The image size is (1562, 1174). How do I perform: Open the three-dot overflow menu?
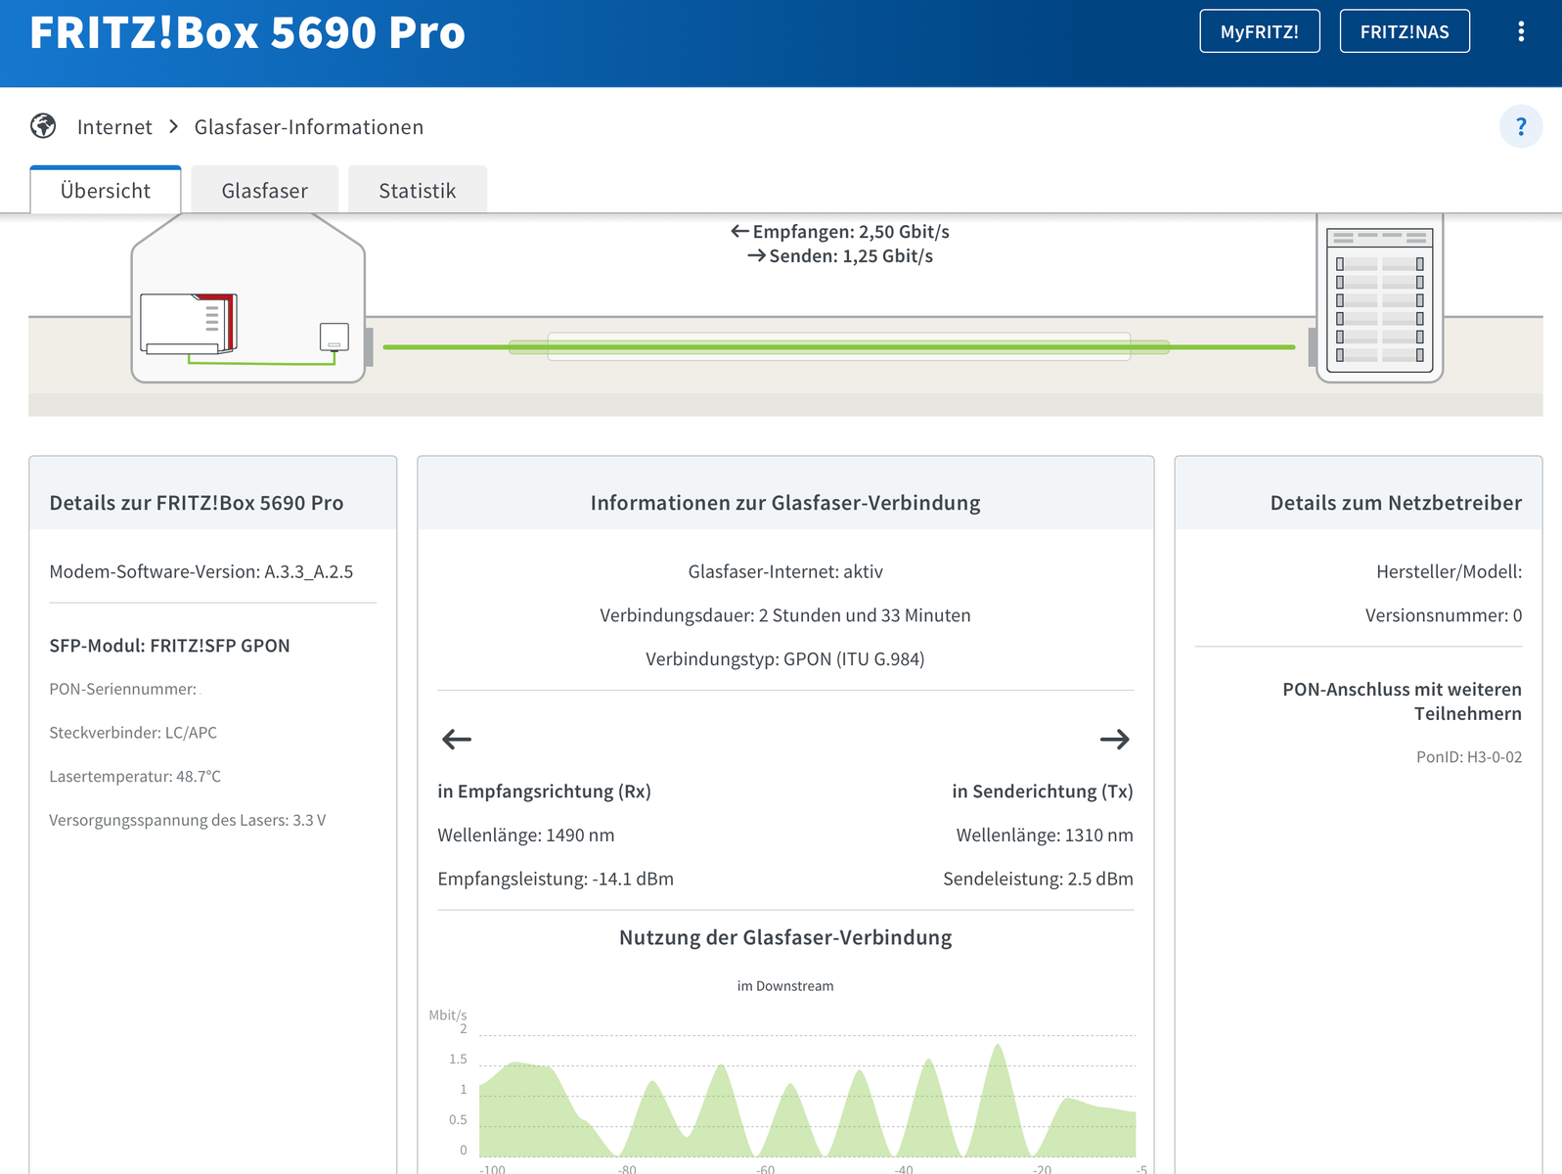tap(1520, 31)
